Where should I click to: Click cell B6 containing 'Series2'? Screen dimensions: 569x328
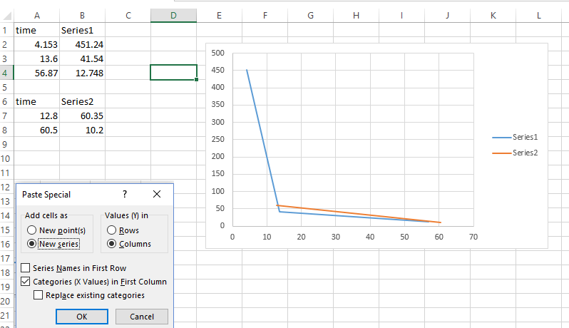point(83,101)
